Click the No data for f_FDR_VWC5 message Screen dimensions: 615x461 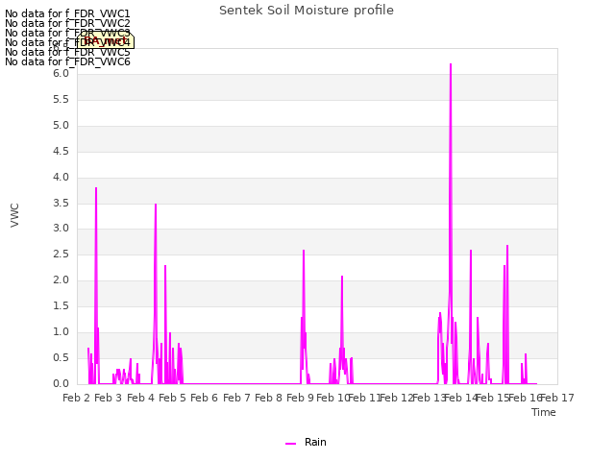[67, 52]
